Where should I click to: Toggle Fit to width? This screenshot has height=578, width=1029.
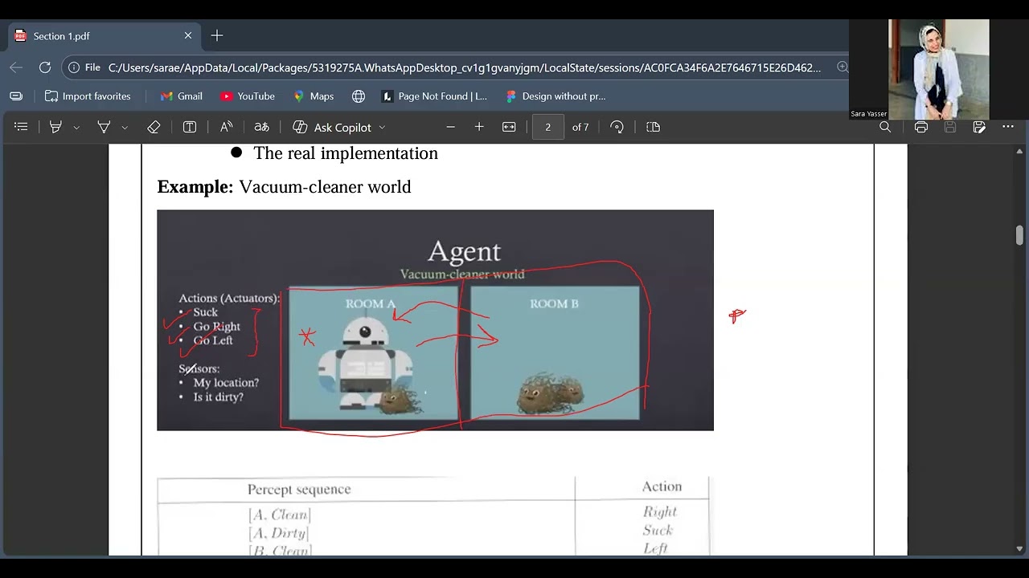click(x=509, y=127)
